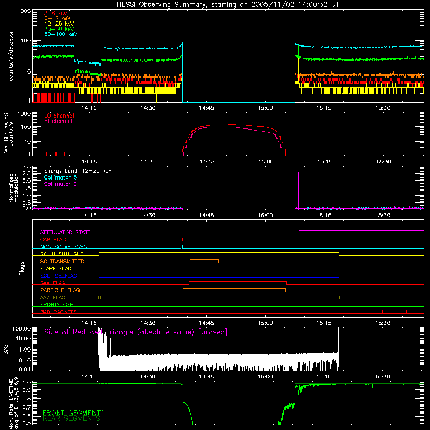Viewport: 430px width, 430px height.
Task: Click the magenta Collimator 9 modulation spike
Action: tap(299, 190)
